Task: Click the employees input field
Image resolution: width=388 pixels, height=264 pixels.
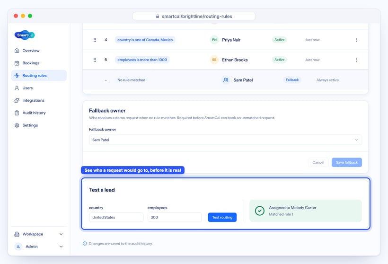Action: click(175, 217)
